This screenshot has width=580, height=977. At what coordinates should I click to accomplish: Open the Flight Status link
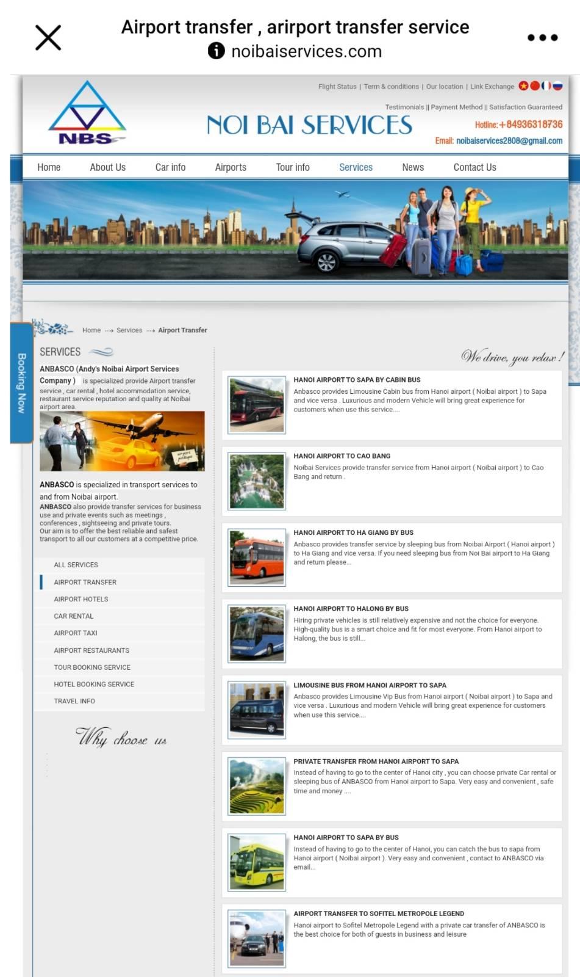pyautogui.click(x=337, y=87)
